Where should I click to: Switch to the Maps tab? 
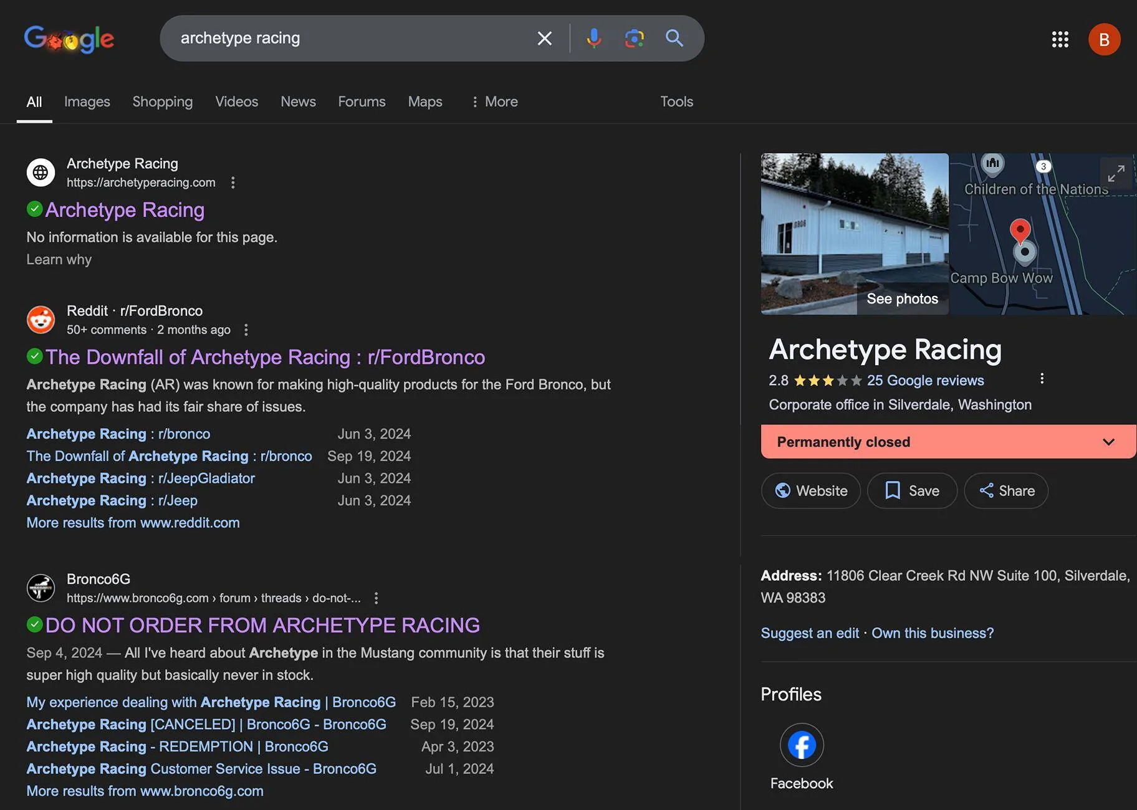[425, 102]
